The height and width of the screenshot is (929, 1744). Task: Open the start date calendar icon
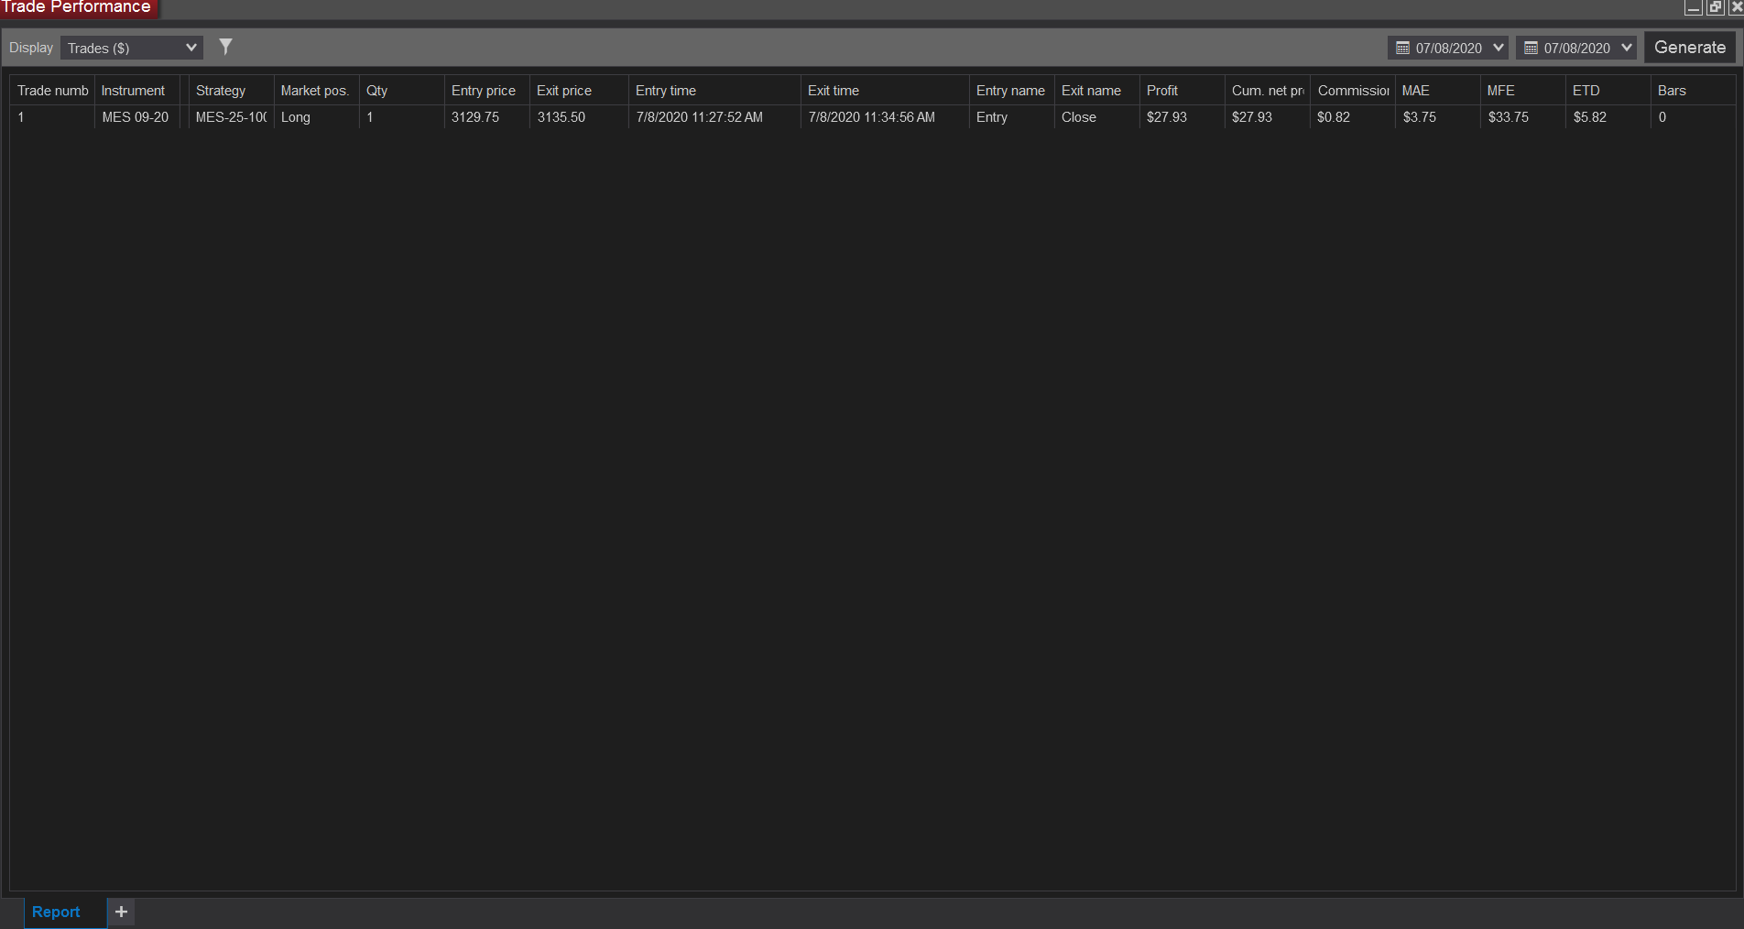[1402, 48]
